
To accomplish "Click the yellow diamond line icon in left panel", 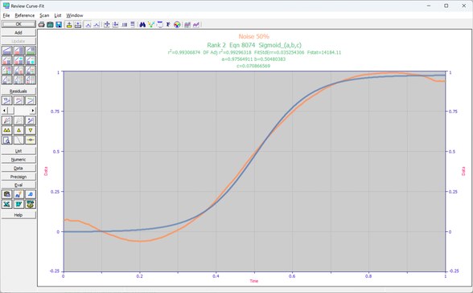I will [x=31, y=140].
